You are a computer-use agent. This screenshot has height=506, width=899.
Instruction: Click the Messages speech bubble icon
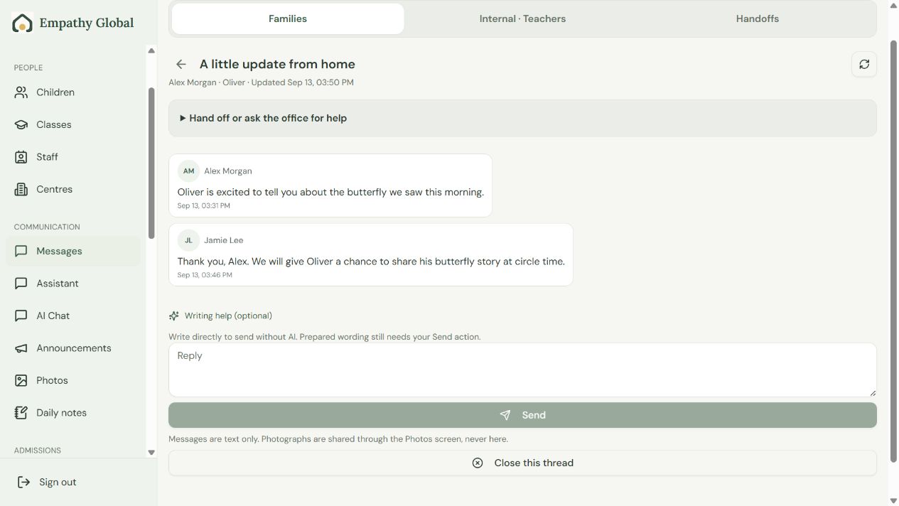pos(21,251)
